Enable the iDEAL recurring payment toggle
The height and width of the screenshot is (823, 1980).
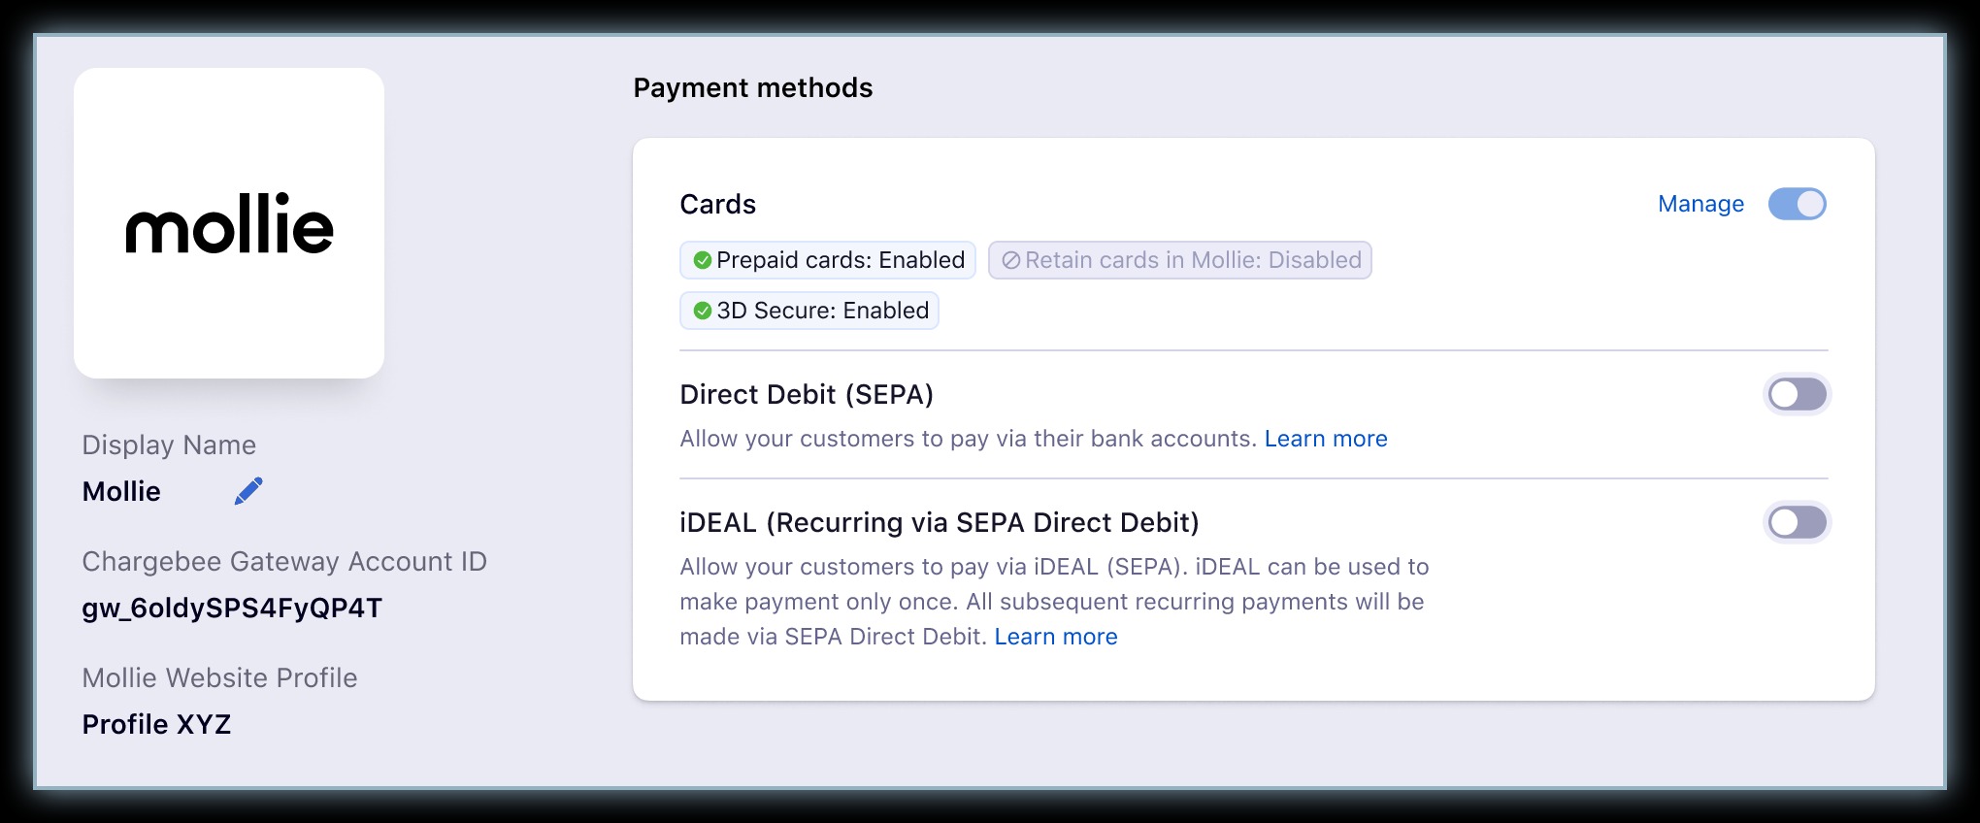(x=1797, y=522)
